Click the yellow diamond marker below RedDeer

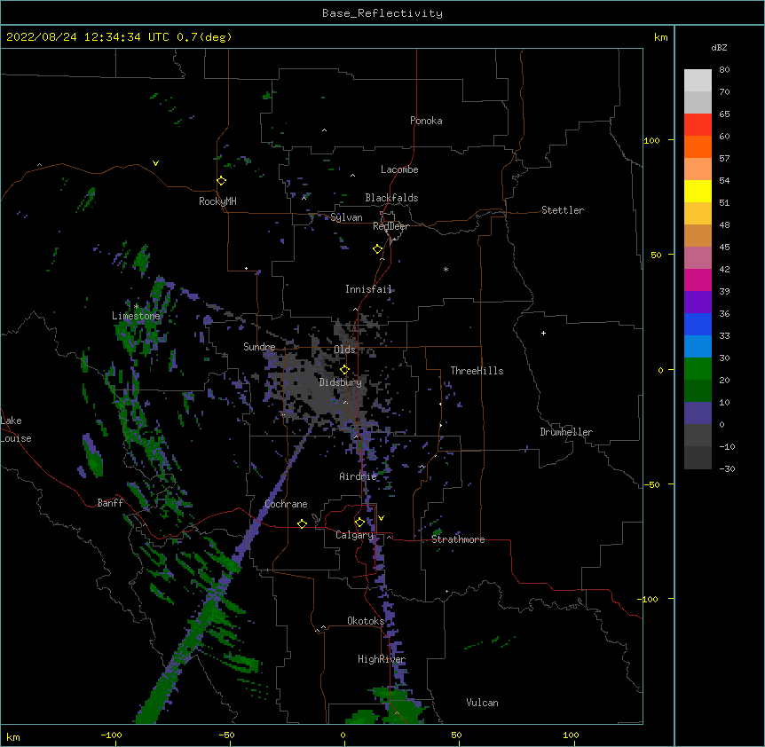[x=378, y=249]
